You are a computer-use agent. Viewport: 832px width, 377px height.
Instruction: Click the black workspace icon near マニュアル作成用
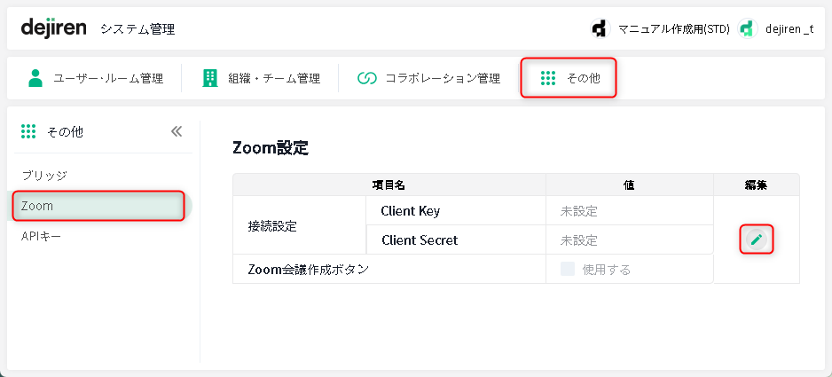pyautogui.click(x=600, y=28)
